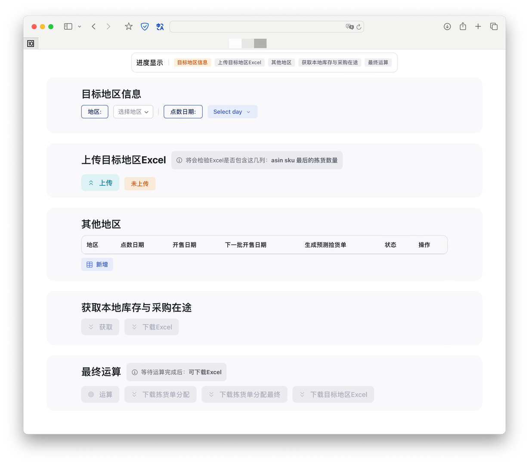529x465 pixels.
Task: Expand the sidebar options chevron
Action: [x=80, y=27]
